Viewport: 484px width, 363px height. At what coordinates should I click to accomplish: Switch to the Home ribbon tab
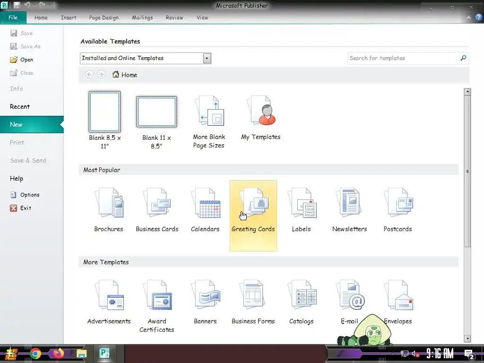(41, 17)
